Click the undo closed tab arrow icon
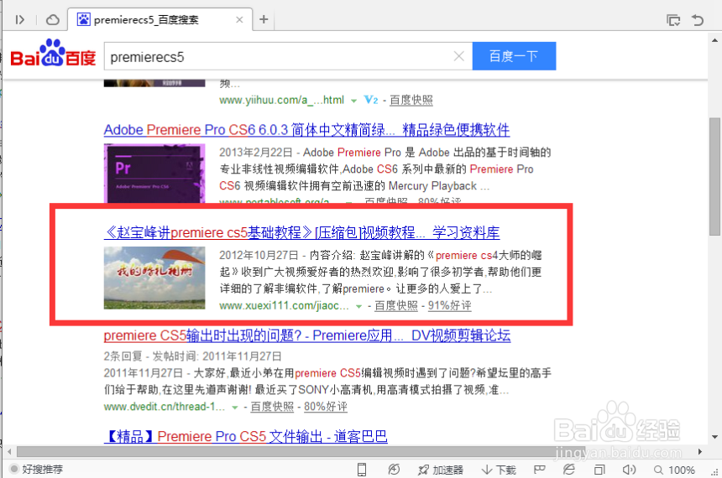The width and height of the screenshot is (722, 478). click(698, 20)
